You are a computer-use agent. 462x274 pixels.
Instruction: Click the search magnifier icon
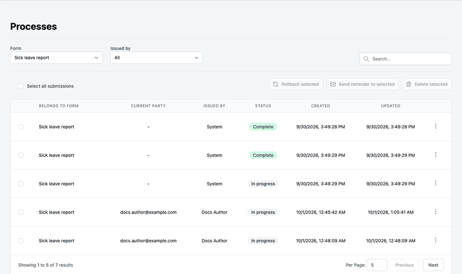(x=366, y=59)
